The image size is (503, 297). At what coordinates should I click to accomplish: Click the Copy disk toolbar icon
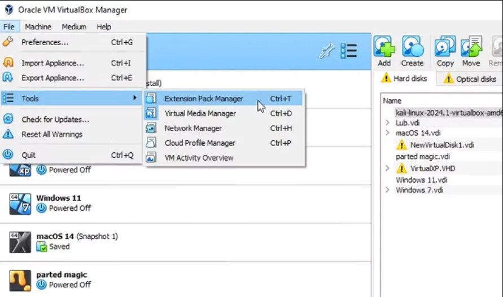[445, 51]
